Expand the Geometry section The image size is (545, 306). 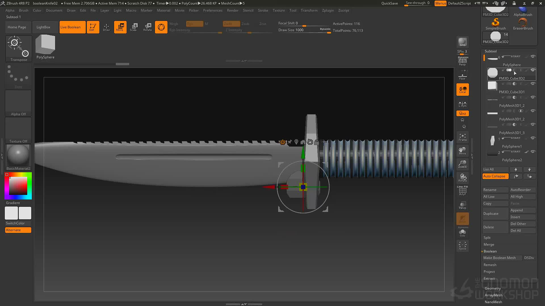pos(492,288)
